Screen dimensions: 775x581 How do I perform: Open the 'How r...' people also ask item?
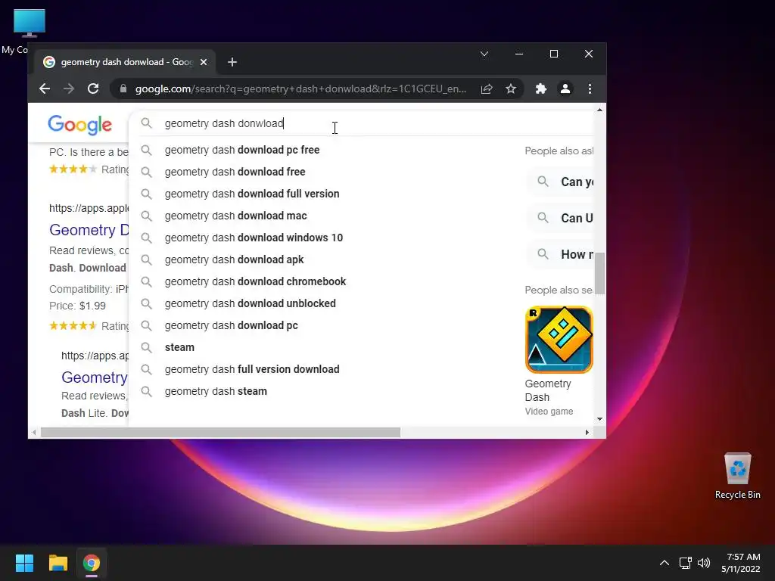[x=561, y=254]
